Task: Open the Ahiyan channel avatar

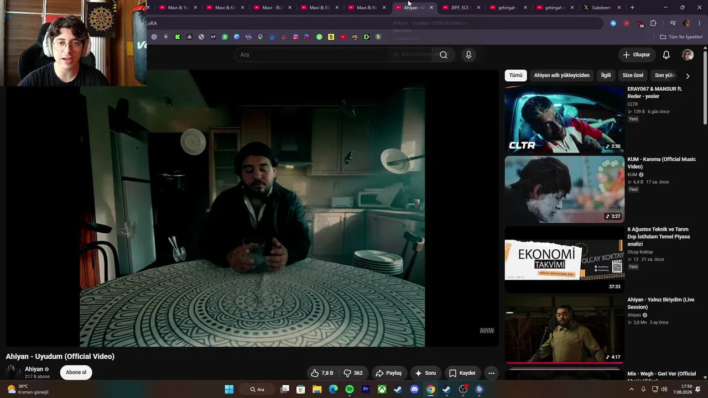Action: 13,372
